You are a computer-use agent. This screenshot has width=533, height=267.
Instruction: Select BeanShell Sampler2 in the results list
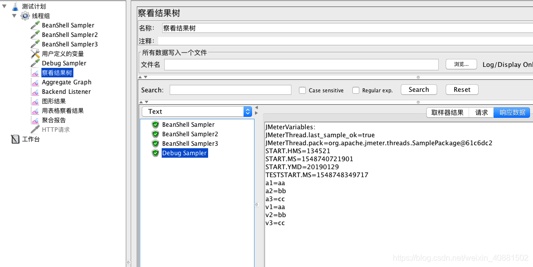tap(190, 134)
